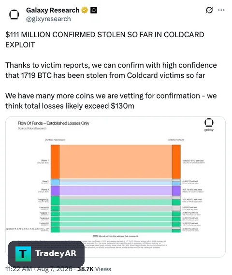Image resolution: width=232 pixels, height=275 pixels.
Task: Select the purple Wave 3 source block
Action: pos(55,191)
